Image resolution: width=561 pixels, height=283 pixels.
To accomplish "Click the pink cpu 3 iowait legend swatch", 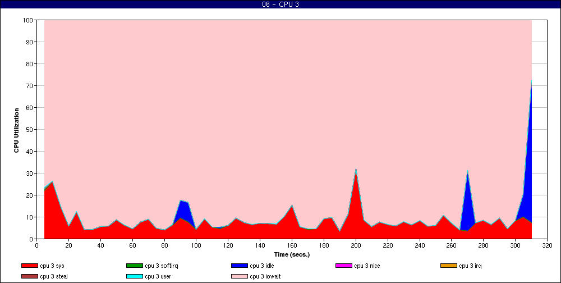I will (x=240, y=276).
